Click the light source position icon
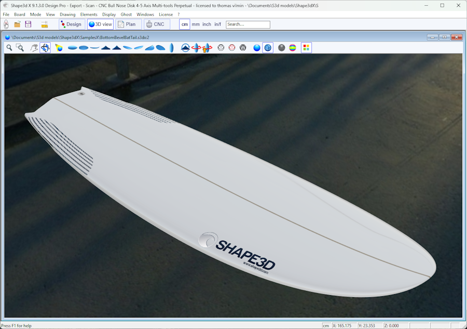467x329 pixels. click(59, 48)
